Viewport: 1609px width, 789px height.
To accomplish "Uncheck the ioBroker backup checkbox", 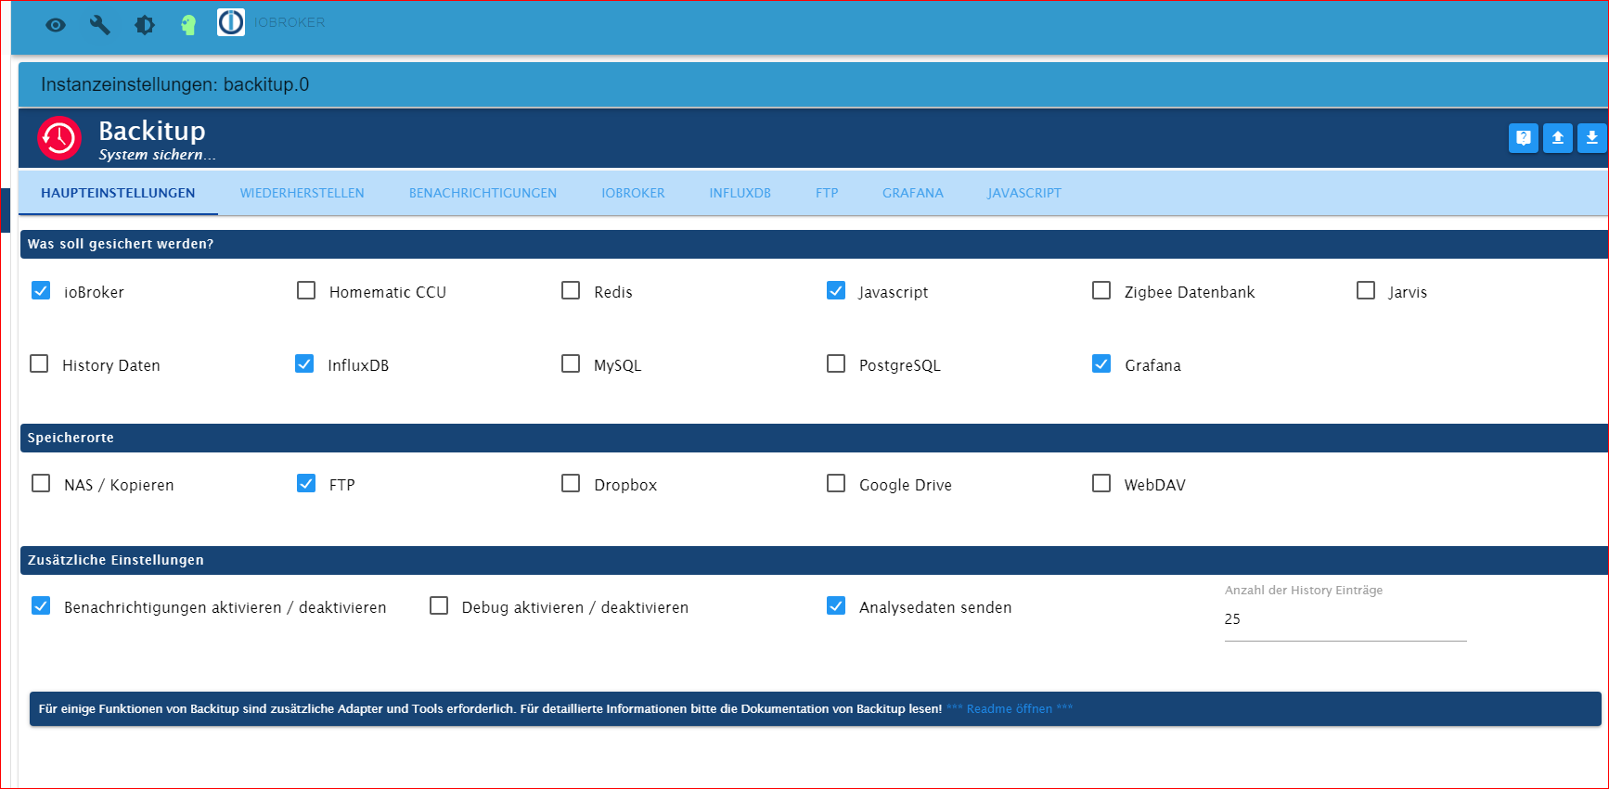I will tap(41, 291).
